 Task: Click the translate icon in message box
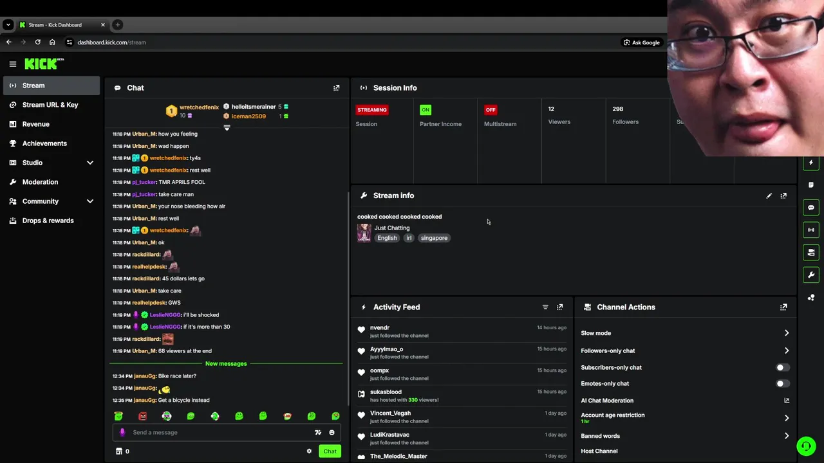(x=317, y=433)
